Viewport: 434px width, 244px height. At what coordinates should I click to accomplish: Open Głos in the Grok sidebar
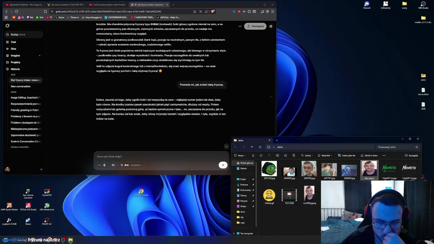coord(13,49)
